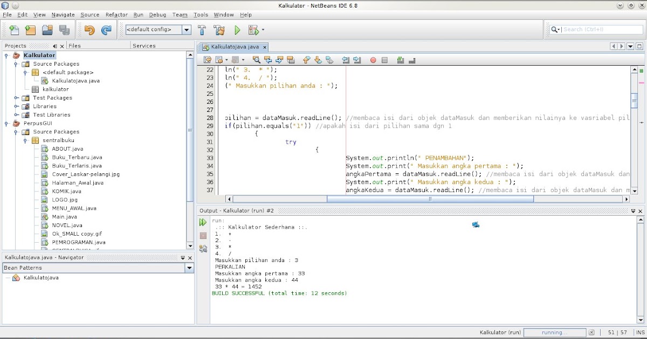Click the editor Find Selection magnifier icon
The height and width of the screenshot is (339, 647).
pos(257,60)
